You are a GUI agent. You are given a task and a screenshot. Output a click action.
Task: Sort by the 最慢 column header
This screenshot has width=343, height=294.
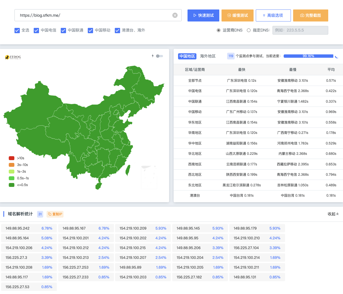tap(293, 70)
